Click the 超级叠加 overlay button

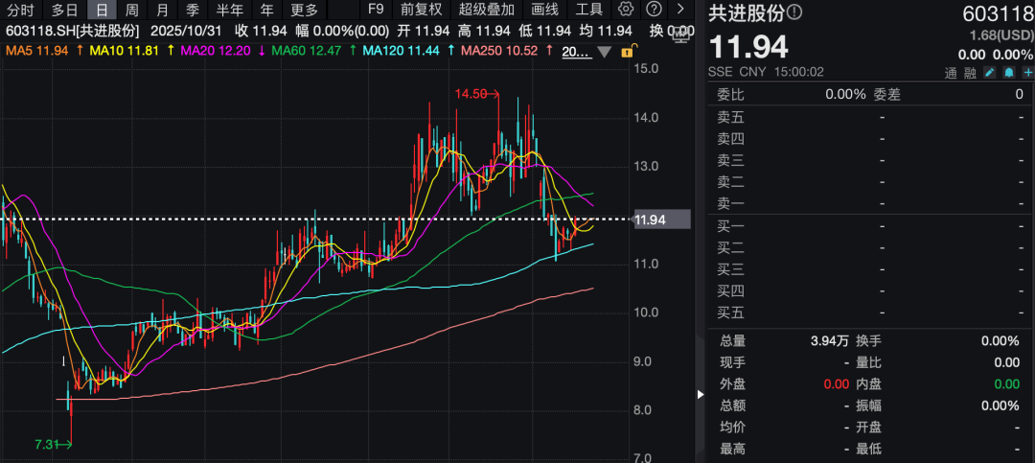point(486,10)
